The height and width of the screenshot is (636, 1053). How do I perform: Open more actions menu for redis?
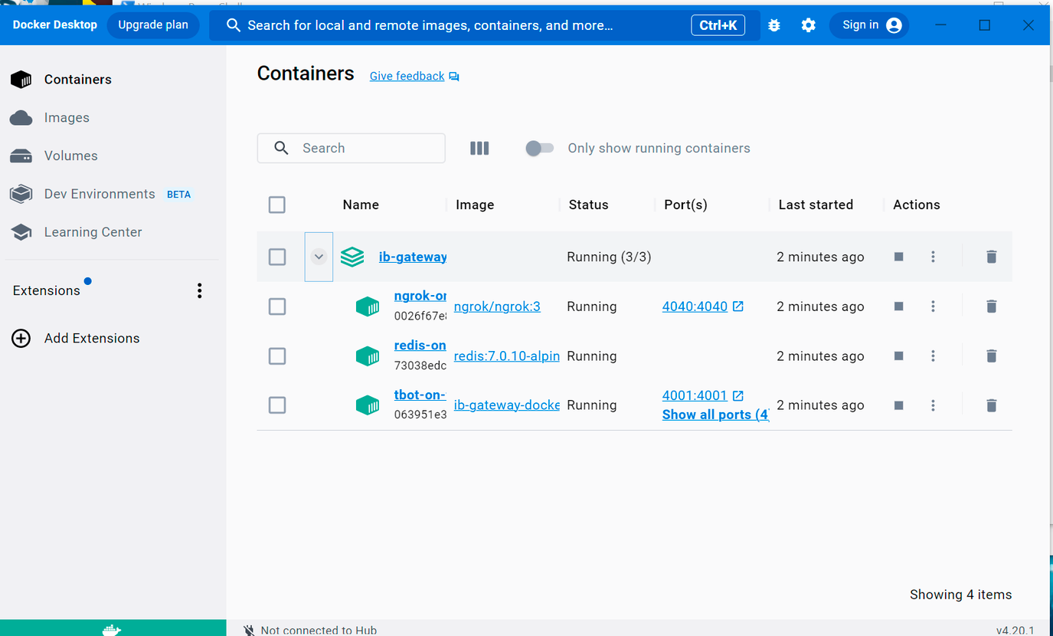(x=933, y=356)
